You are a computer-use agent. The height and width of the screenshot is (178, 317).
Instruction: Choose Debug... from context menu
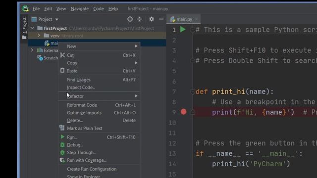(99, 145)
